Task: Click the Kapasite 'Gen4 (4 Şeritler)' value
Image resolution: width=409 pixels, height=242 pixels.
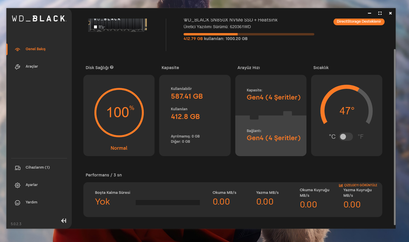Action: (x=274, y=97)
